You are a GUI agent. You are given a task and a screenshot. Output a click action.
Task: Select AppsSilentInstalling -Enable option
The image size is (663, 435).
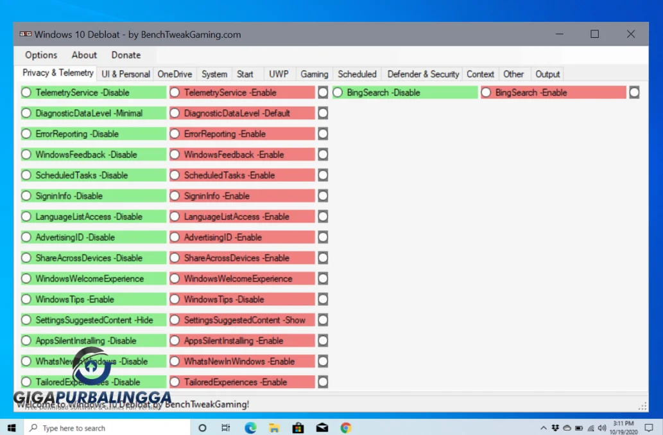(x=242, y=341)
